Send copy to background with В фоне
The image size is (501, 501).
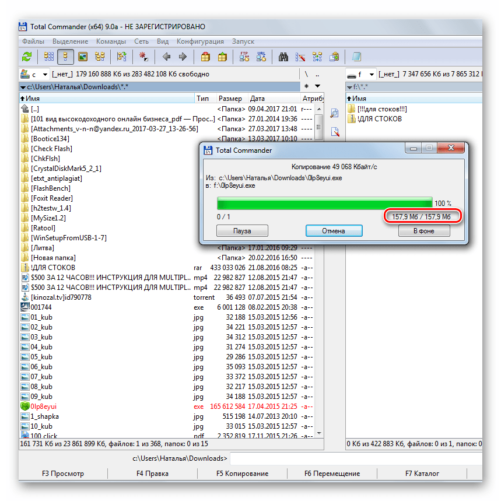[x=424, y=230]
